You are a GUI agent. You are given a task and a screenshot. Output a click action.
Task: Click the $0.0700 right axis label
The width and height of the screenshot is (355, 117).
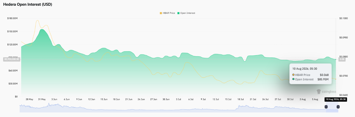point(343,76)
